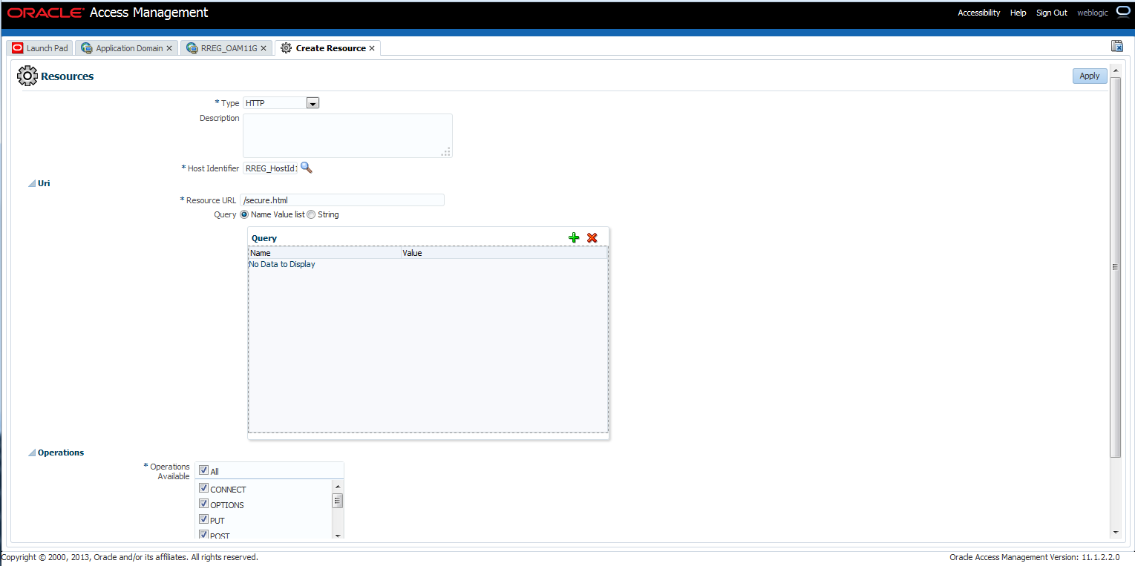Select the String query radio button
Viewport: 1135px width, 566px height.
pos(311,214)
